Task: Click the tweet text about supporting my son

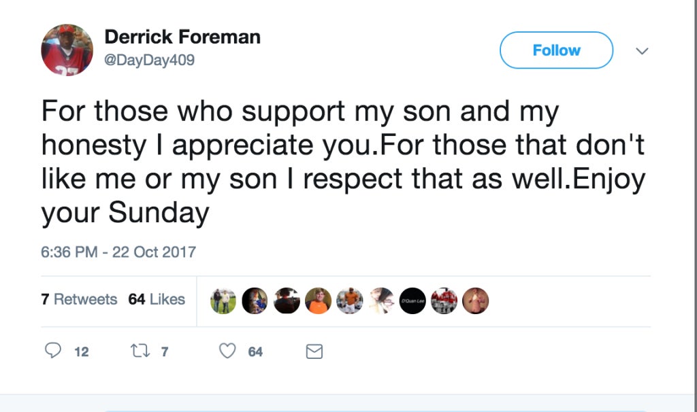Action: (x=343, y=162)
